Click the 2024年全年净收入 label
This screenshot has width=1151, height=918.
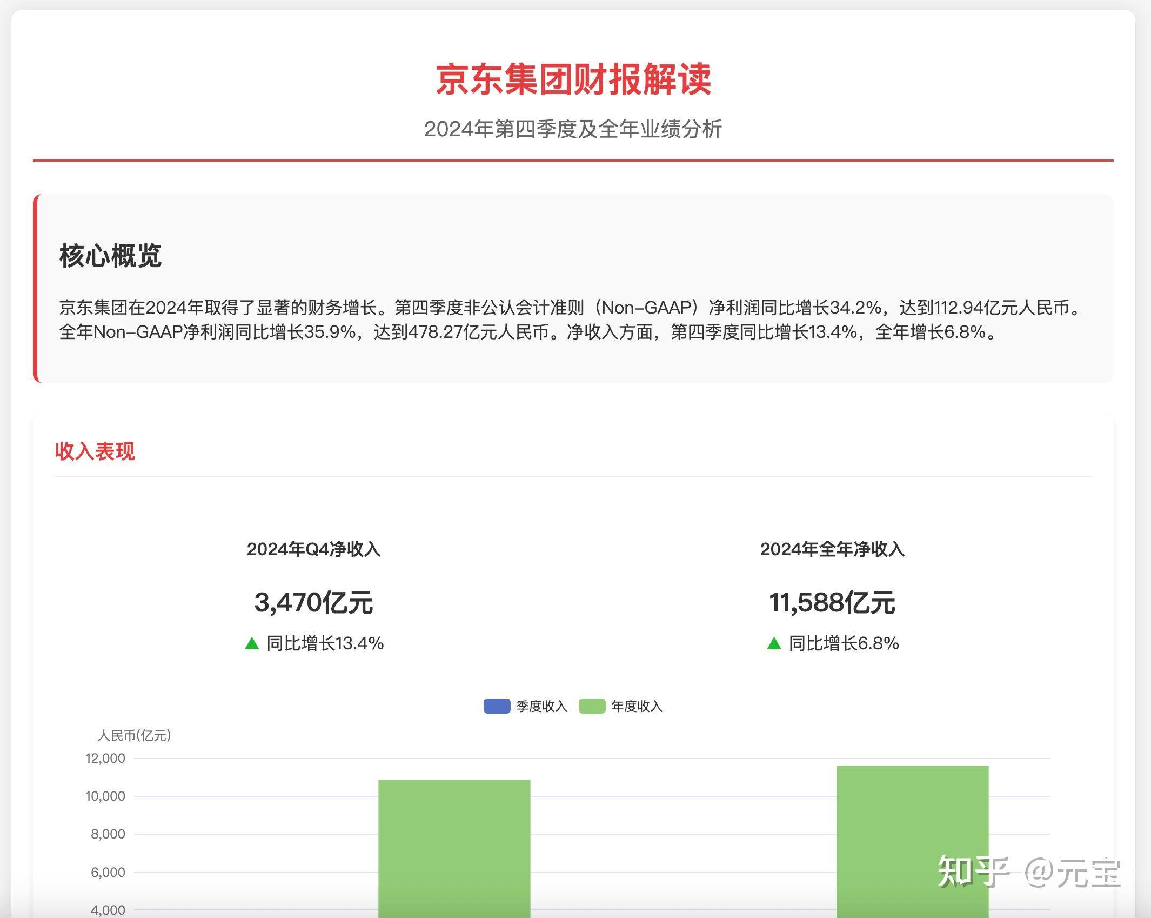coord(833,549)
